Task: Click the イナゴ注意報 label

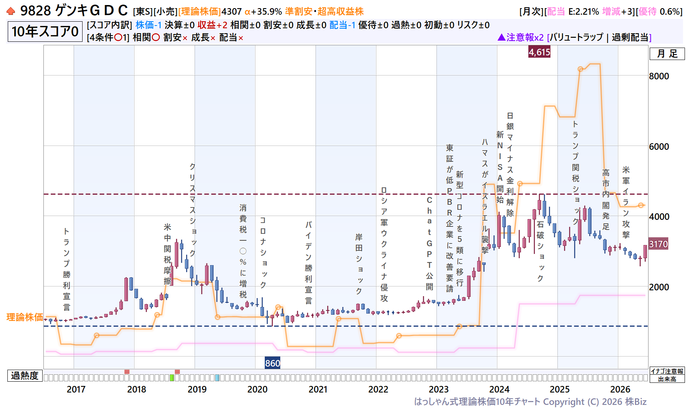Action: (x=667, y=371)
